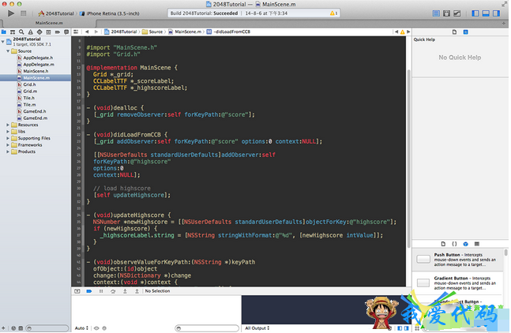
Task: Expand the libs folder
Action: (x=8, y=132)
